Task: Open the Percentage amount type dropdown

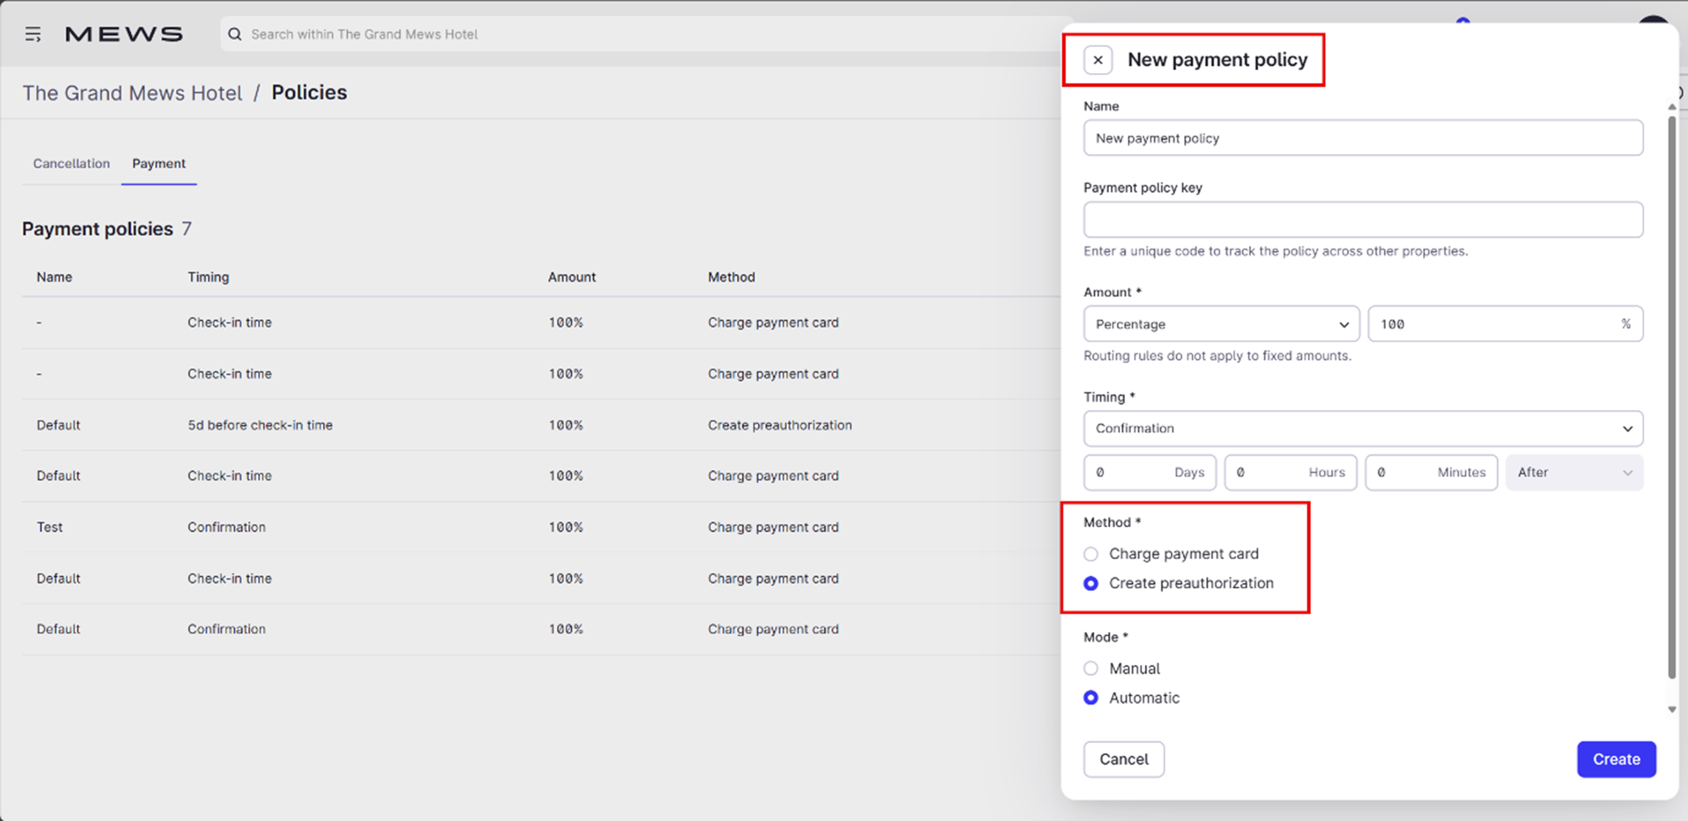Action: coord(1222,324)
